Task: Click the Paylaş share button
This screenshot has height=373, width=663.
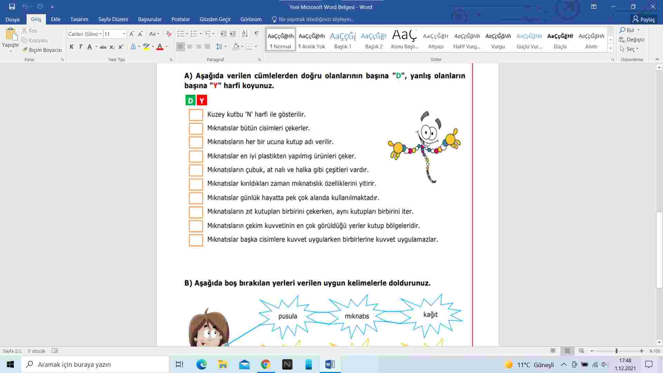Action: pyautogui.click(x=644, y=19)
